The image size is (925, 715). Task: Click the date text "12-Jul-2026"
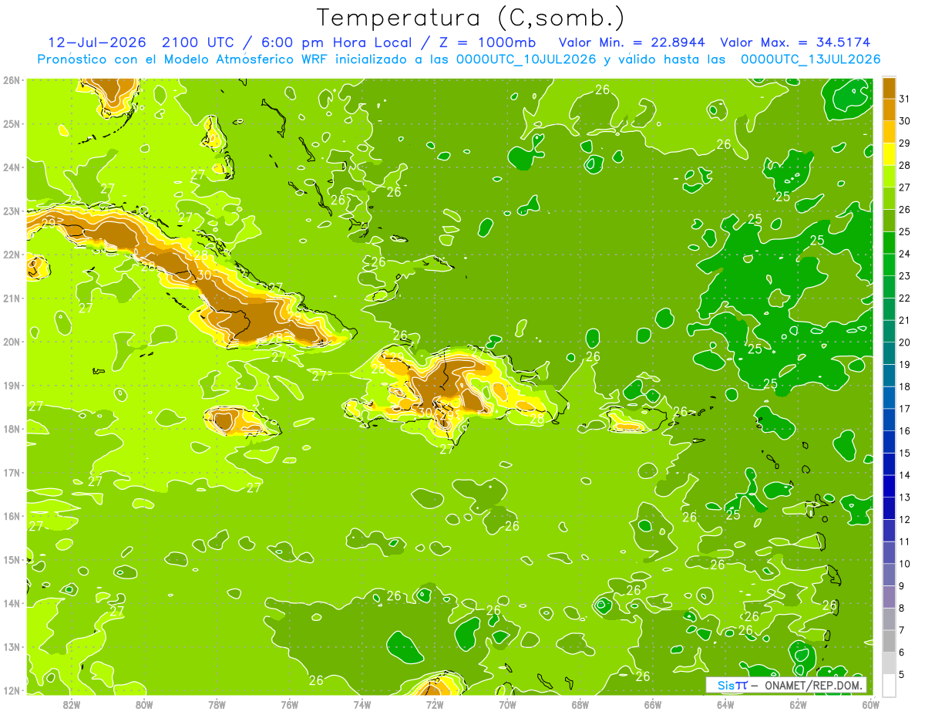click(96, 42)
